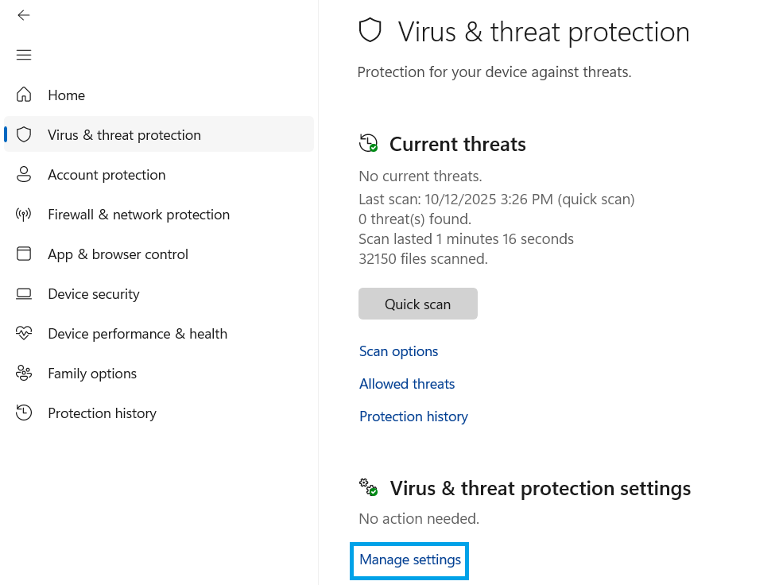This screenshot has width=775, height=585.
Task: Click the Home house icon
Action: click(24, 95)
